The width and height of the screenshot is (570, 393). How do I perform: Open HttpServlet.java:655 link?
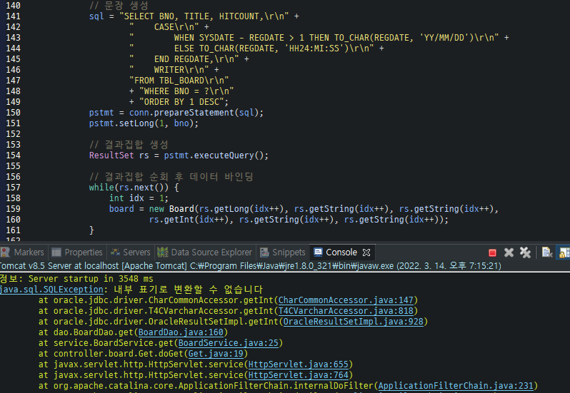[298, 364]
